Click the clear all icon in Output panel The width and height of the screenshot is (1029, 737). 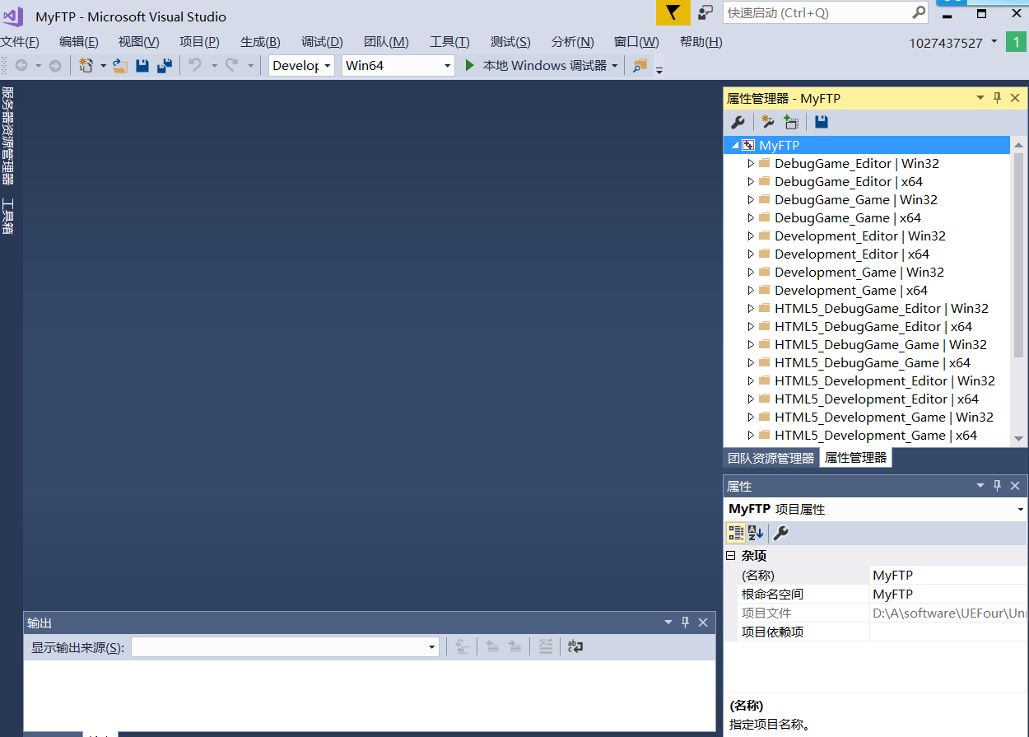[545, 647]
